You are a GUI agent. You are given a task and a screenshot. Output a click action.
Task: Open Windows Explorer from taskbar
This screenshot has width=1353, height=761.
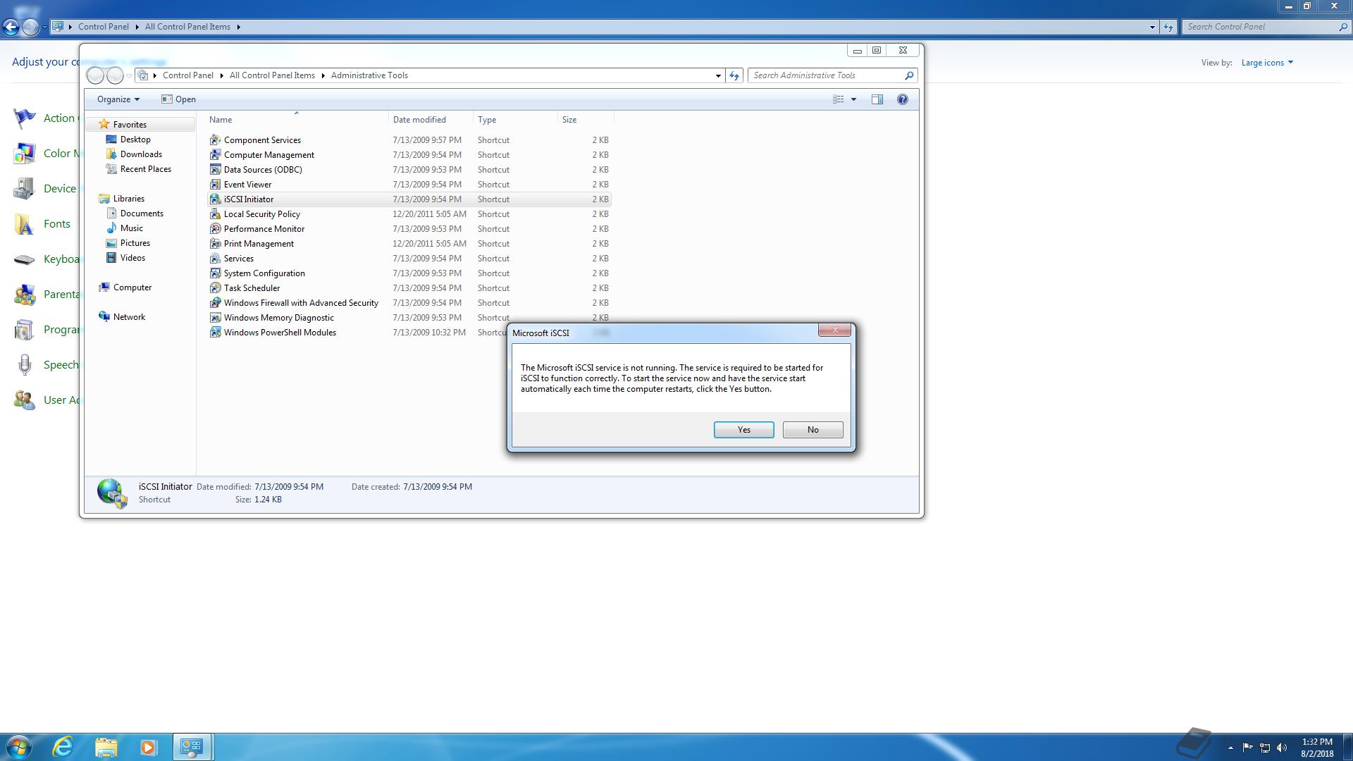point(106,747)
